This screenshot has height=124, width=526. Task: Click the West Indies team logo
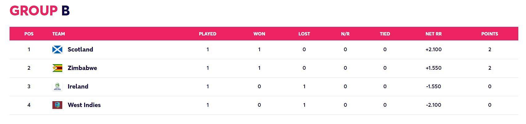57,105
